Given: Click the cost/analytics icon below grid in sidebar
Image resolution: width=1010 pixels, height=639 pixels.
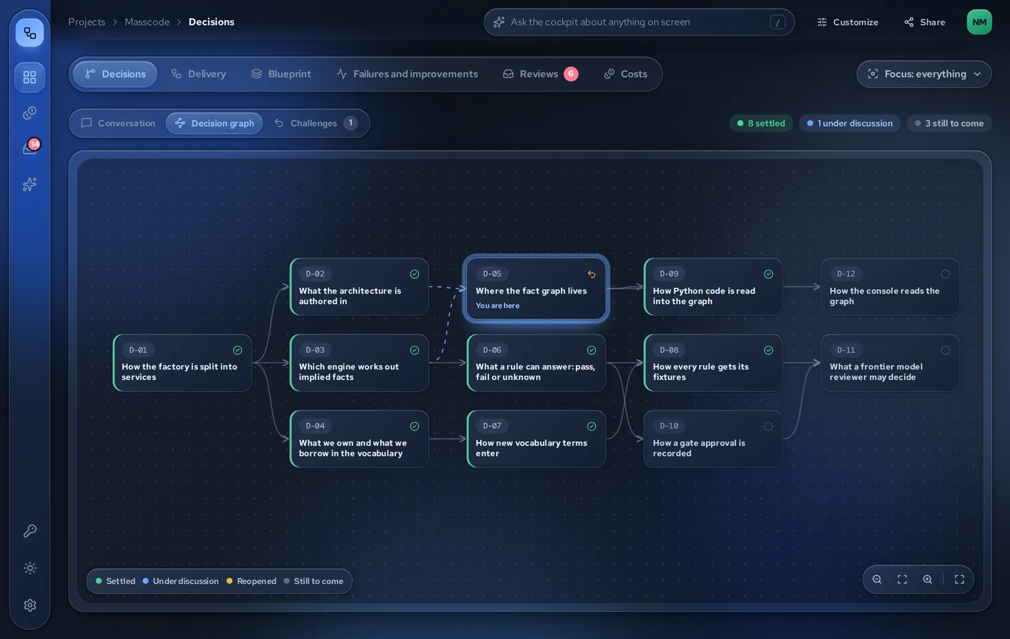Looking at the screenshot, I should pyautogui.click(x=30, y=113).
